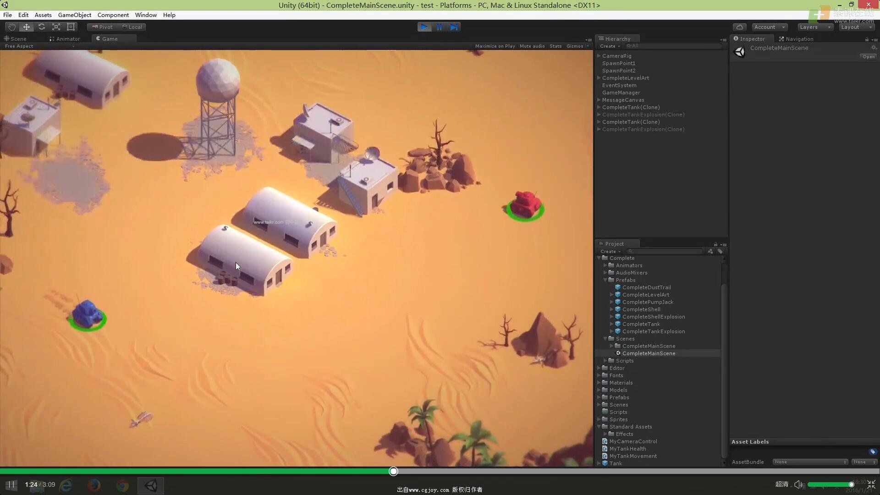Image resolution: width=880 pixels, height=495 pixels.
Task: Select CompleteShell prefab icon
Action: click(617, 309)
